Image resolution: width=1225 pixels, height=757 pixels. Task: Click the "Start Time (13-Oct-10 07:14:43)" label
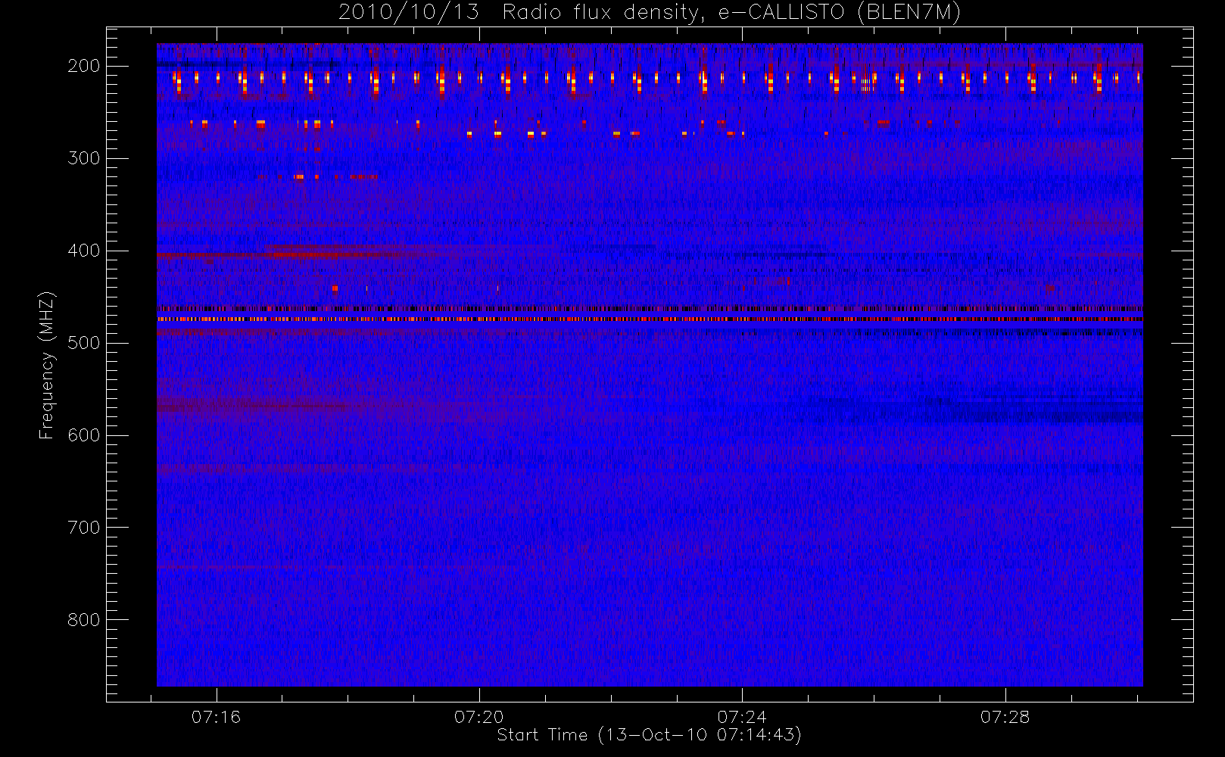[x=650, y=735]
